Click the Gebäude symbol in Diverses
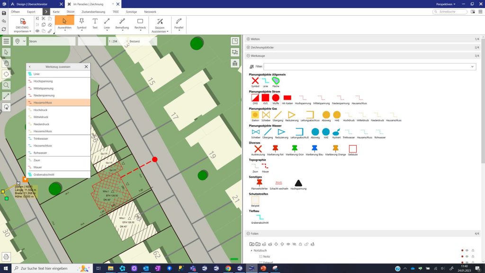The height and width of the screenshot is (273, 485). click(352, 149)
